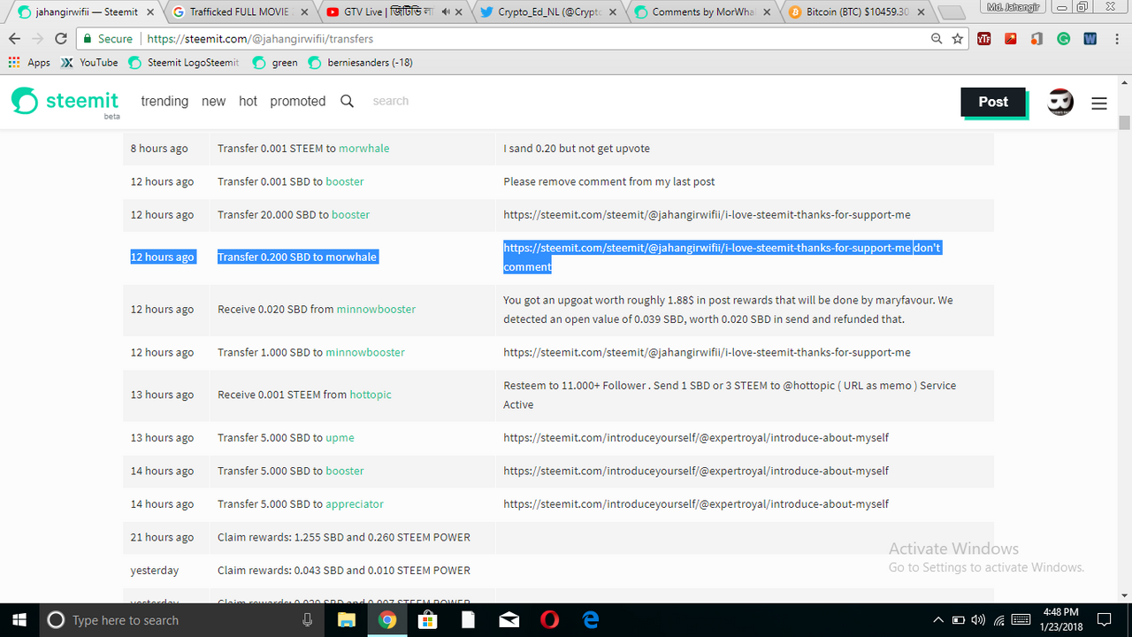Viewport: 1132px width, 637px height.
Task: Open the new posts feed
Action: pyautogui.click(x=213, y=101)
